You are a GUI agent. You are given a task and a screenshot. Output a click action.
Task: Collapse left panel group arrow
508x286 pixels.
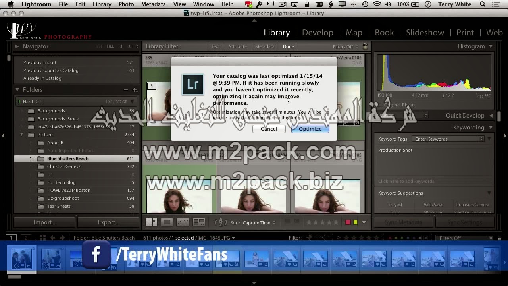tap(3, 135)
